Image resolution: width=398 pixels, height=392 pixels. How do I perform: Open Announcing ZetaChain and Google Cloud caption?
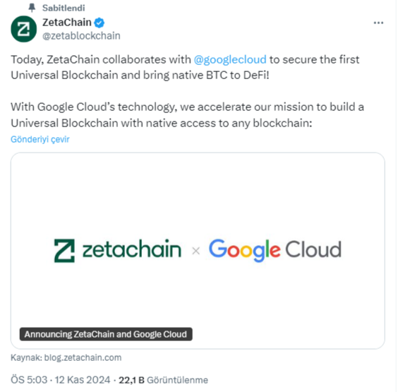(106, 334)
